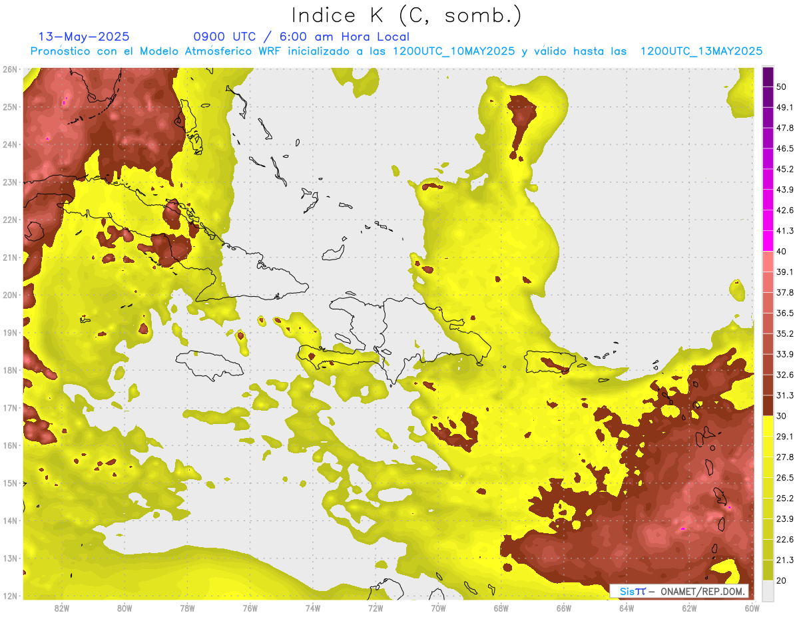
Task: Click the "15N" latitude label
Action: point(10,483)
